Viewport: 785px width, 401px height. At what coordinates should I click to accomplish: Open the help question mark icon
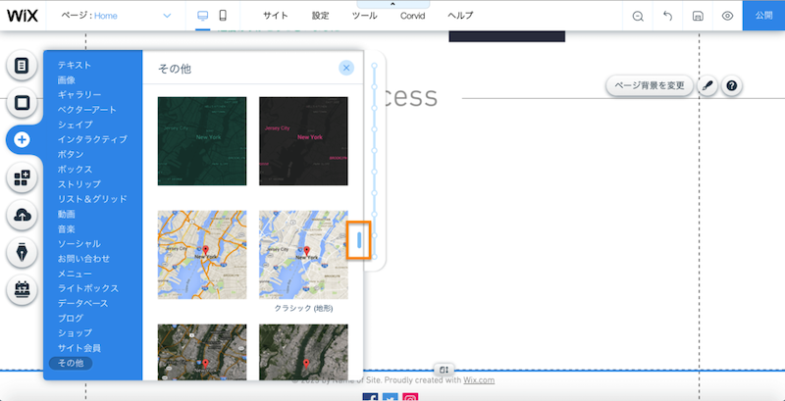731,86
